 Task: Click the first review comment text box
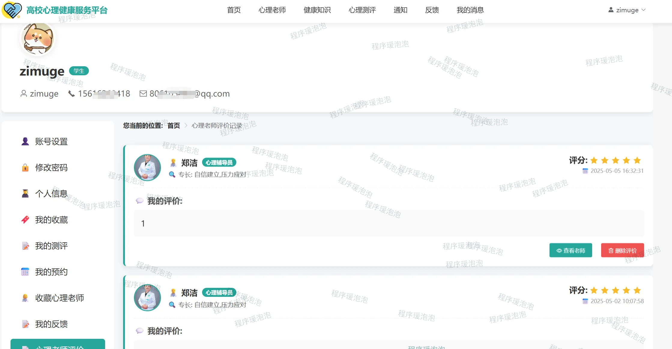coord(389,223)
